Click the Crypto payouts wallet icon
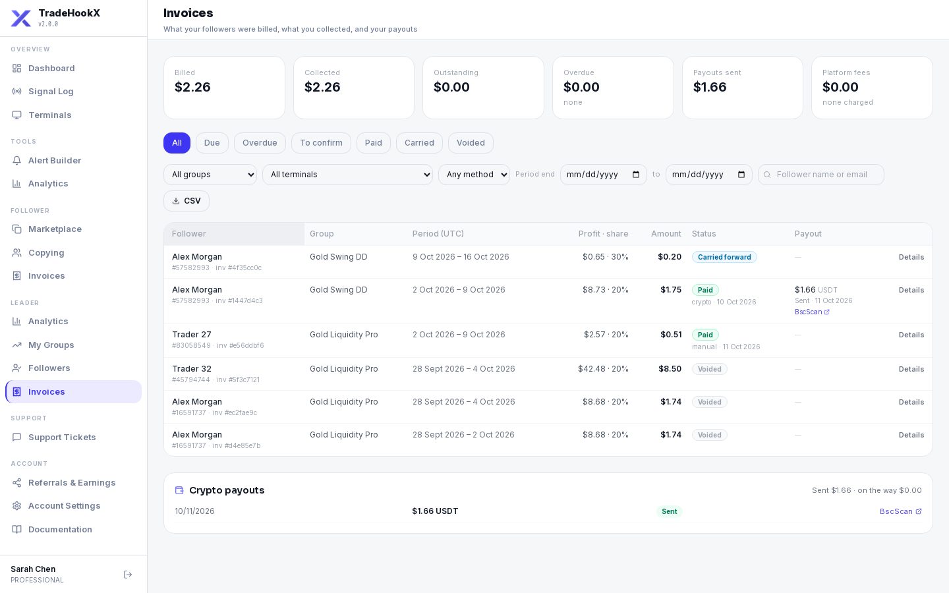 pos(179,490)
